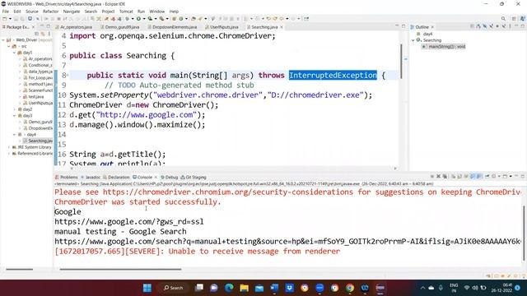
Task: Close the Console view tab
Action: (156, 178)
